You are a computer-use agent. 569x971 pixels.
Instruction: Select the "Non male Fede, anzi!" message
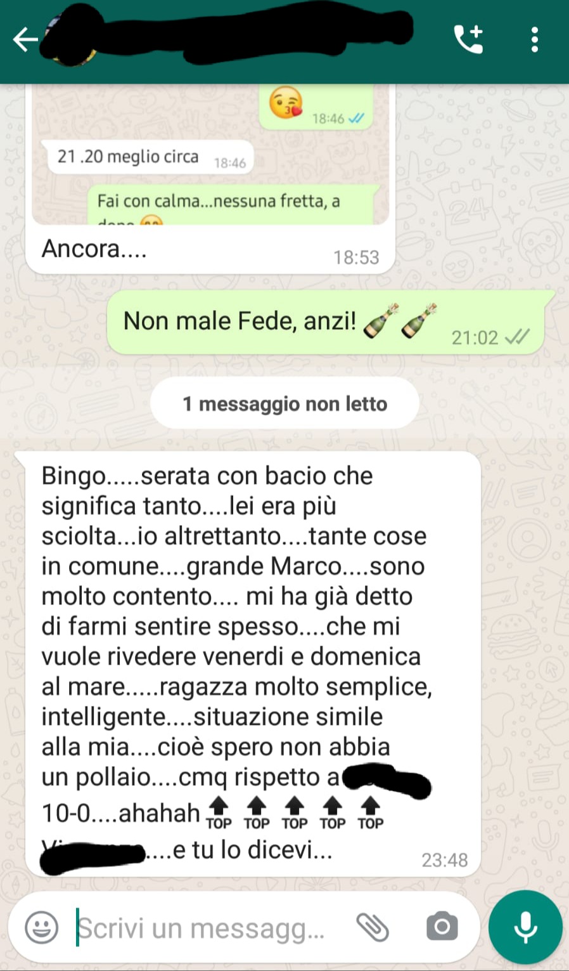pyautogui.click(x=326, y=322)
